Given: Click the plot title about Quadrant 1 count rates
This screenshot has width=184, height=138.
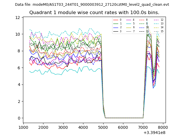Looking at the screenshot, I should (94, 12).
